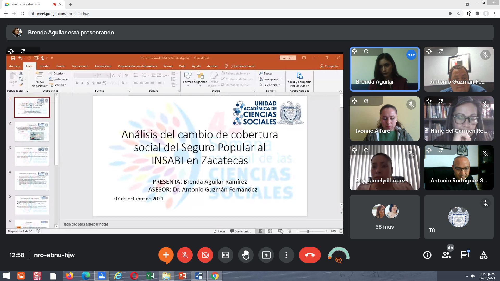Reload the Meet page in Chrome

point(22,14)
